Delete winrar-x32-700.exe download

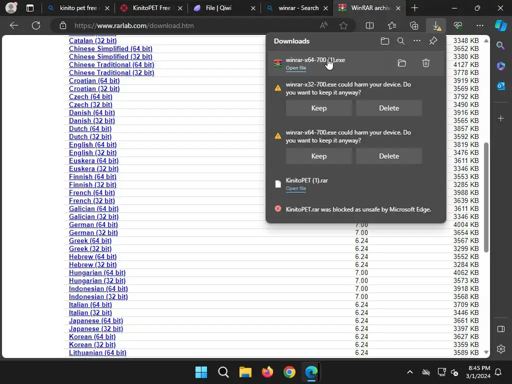pyautogui.click(x=389, y=108)
